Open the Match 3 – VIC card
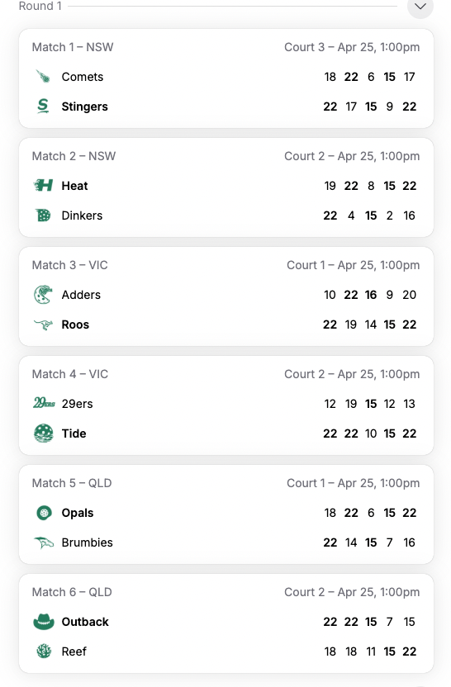This screenshot has width=451, height=687. coord(226,296)
